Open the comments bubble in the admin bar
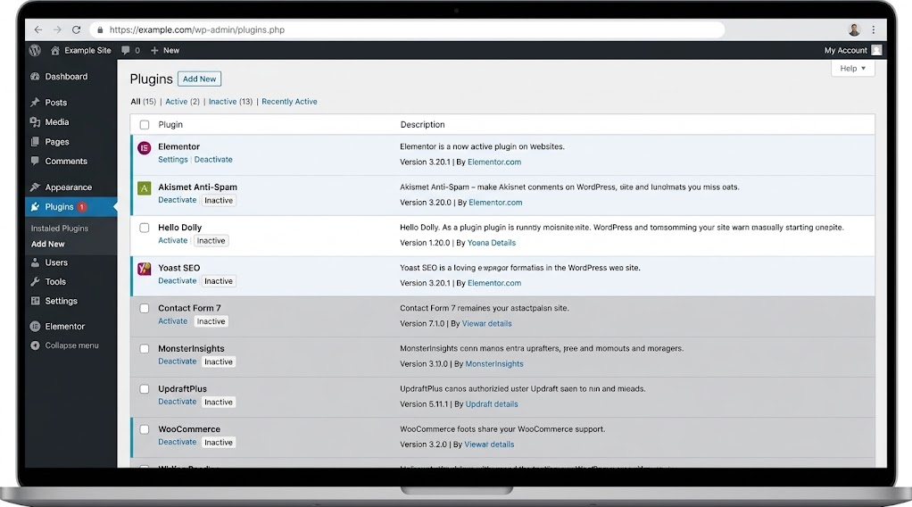 point(126,50)
